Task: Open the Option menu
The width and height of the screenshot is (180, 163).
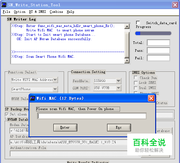Action: pos(19,12)
